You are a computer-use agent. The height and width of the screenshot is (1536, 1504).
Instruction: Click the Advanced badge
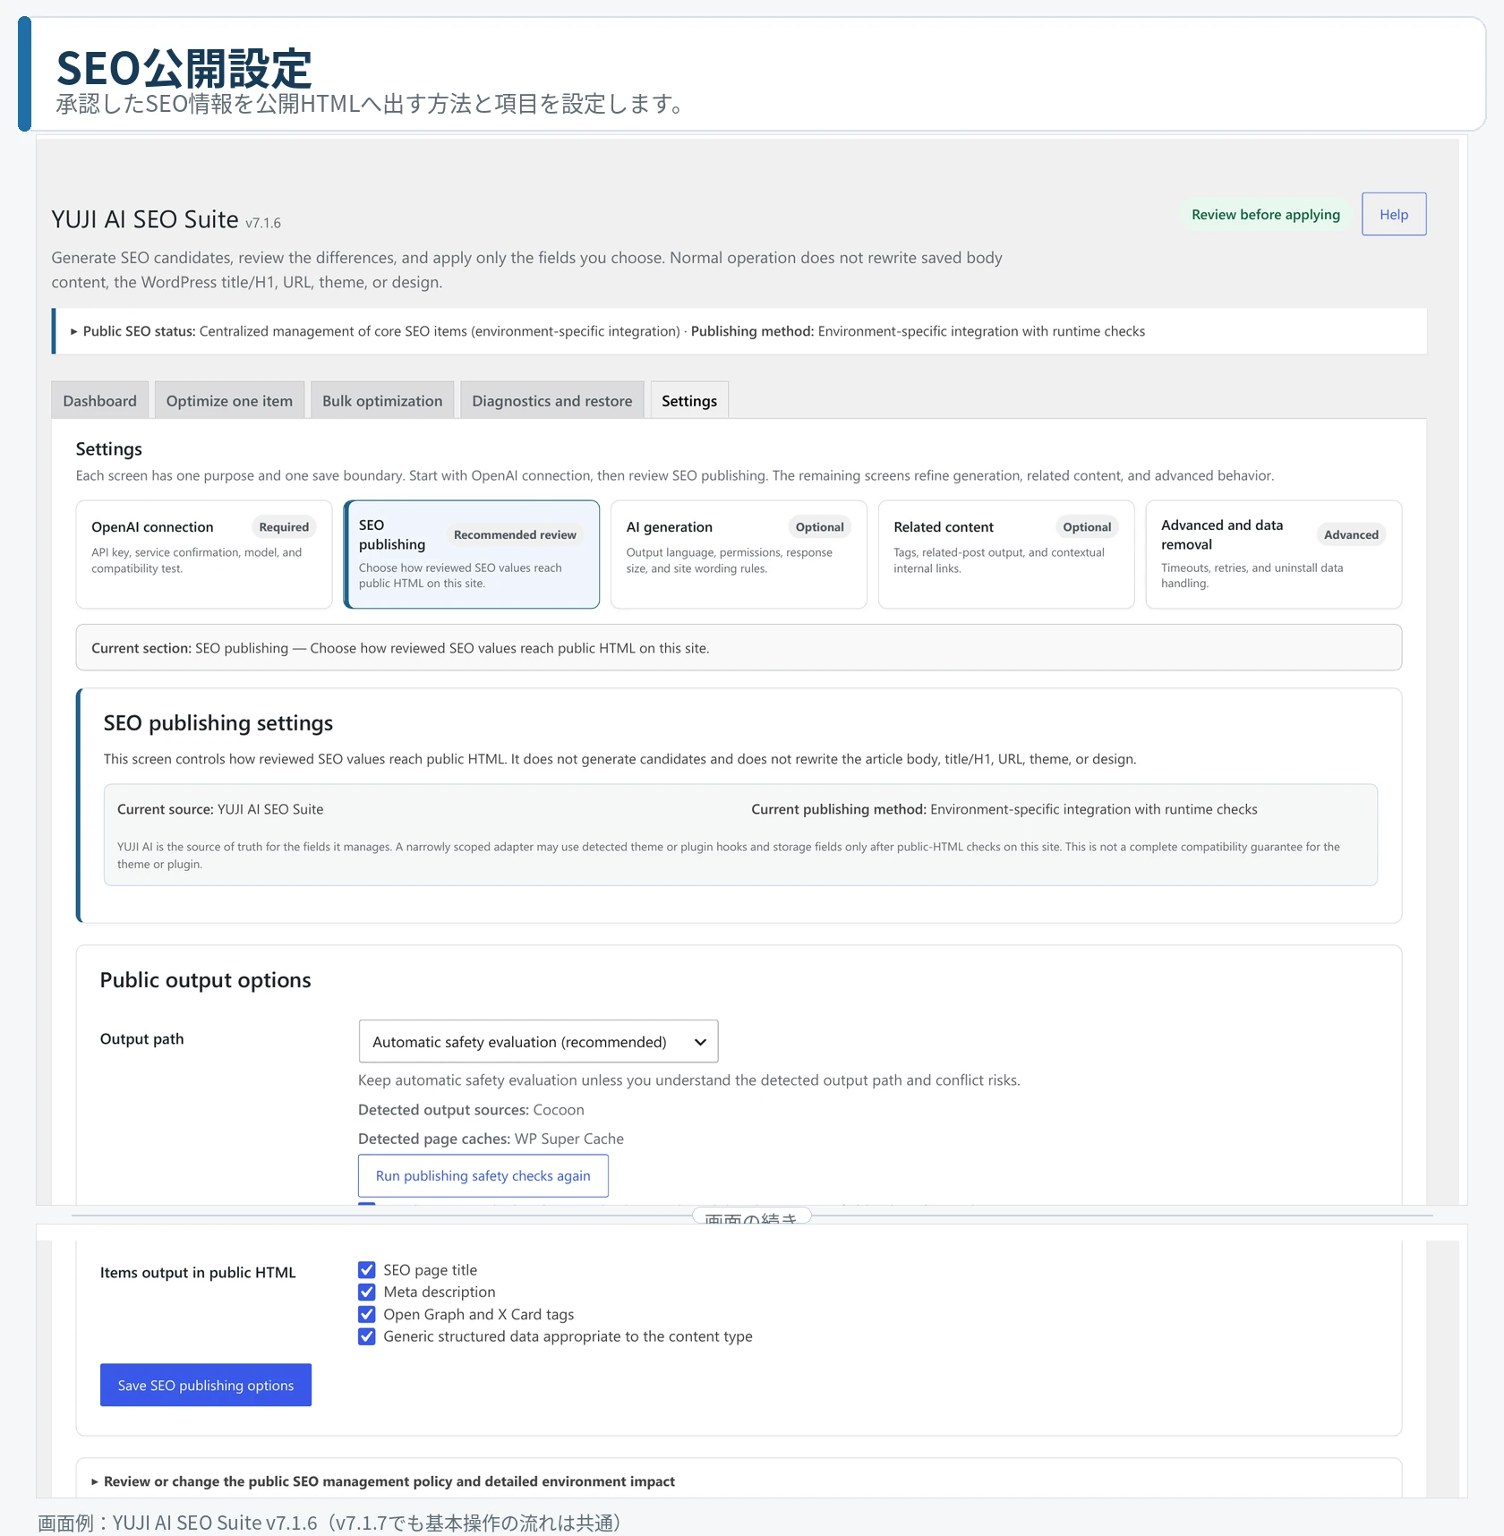point(1351,534)
